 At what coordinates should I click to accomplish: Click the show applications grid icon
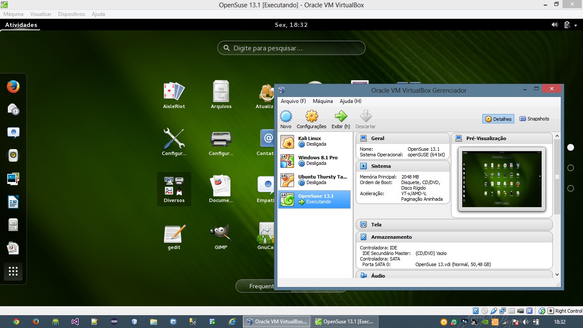(13, 271)
